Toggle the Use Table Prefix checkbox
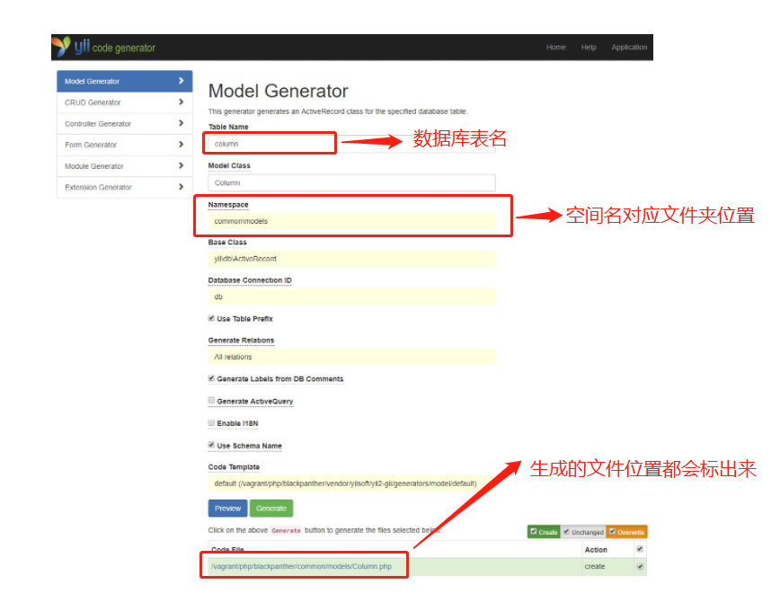 211,318
